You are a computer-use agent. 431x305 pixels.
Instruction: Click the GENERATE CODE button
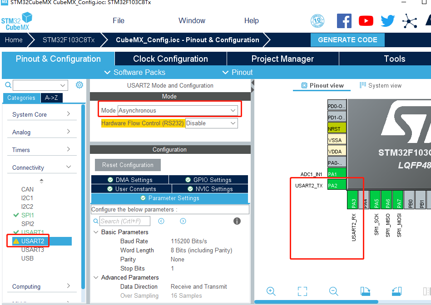coord(347,40)
